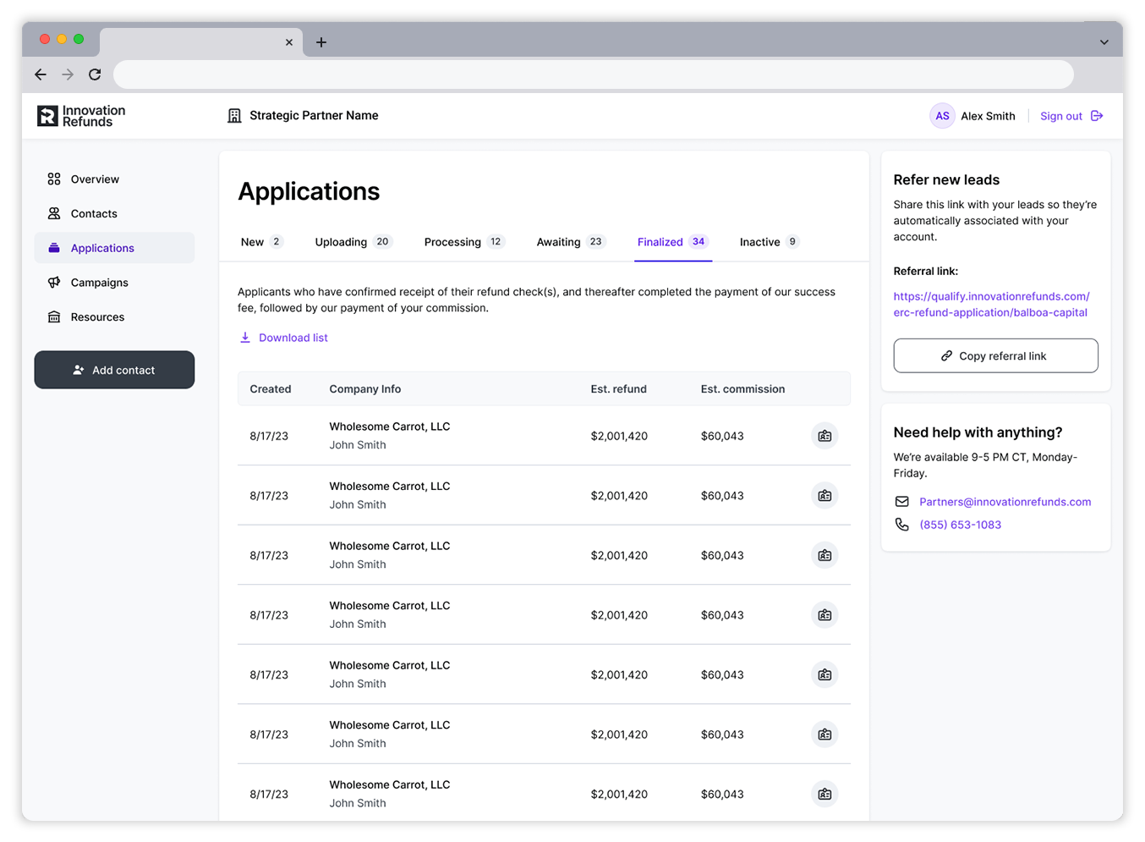Close the current browser tab
The height and width of the screenshot is (842, 1145).
click(289, 42)
